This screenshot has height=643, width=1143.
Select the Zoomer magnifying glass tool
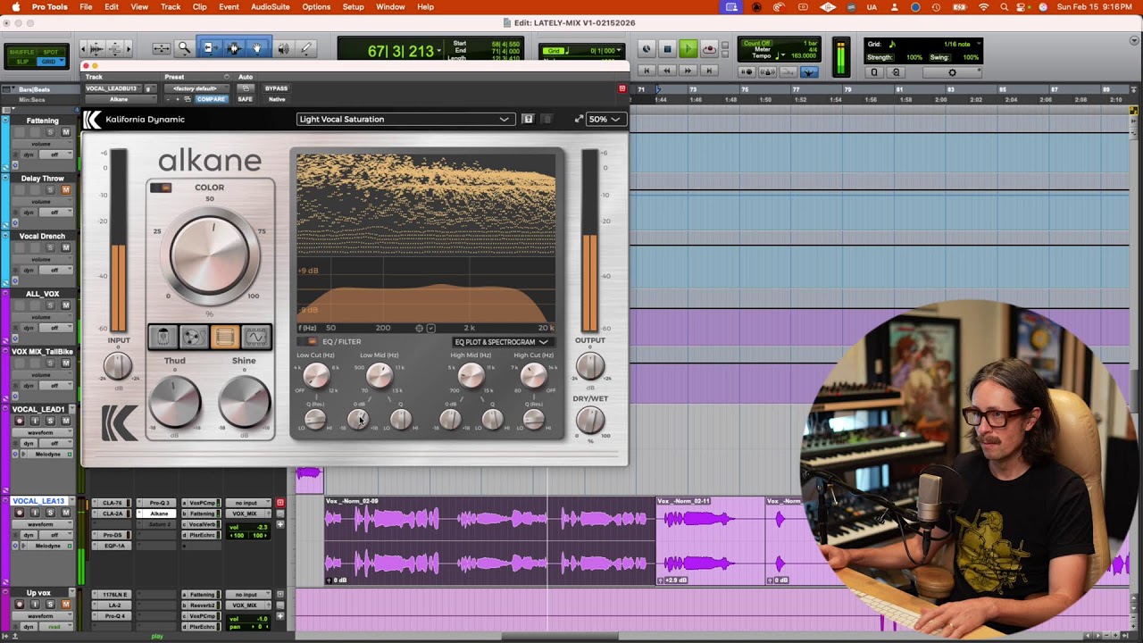pos(184,48)
